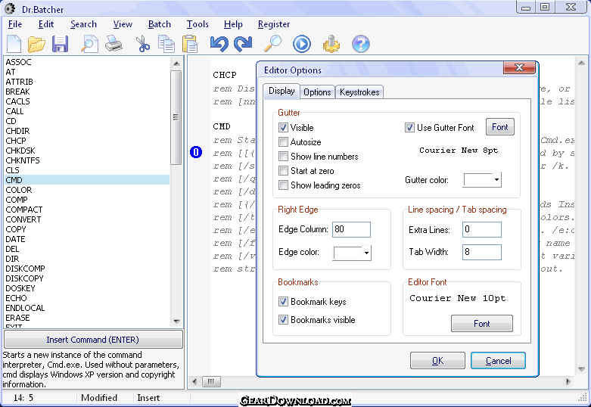Click the blue bookmark 0 marker in gutter
Screen dimensions: 591x407
(196, 152)
